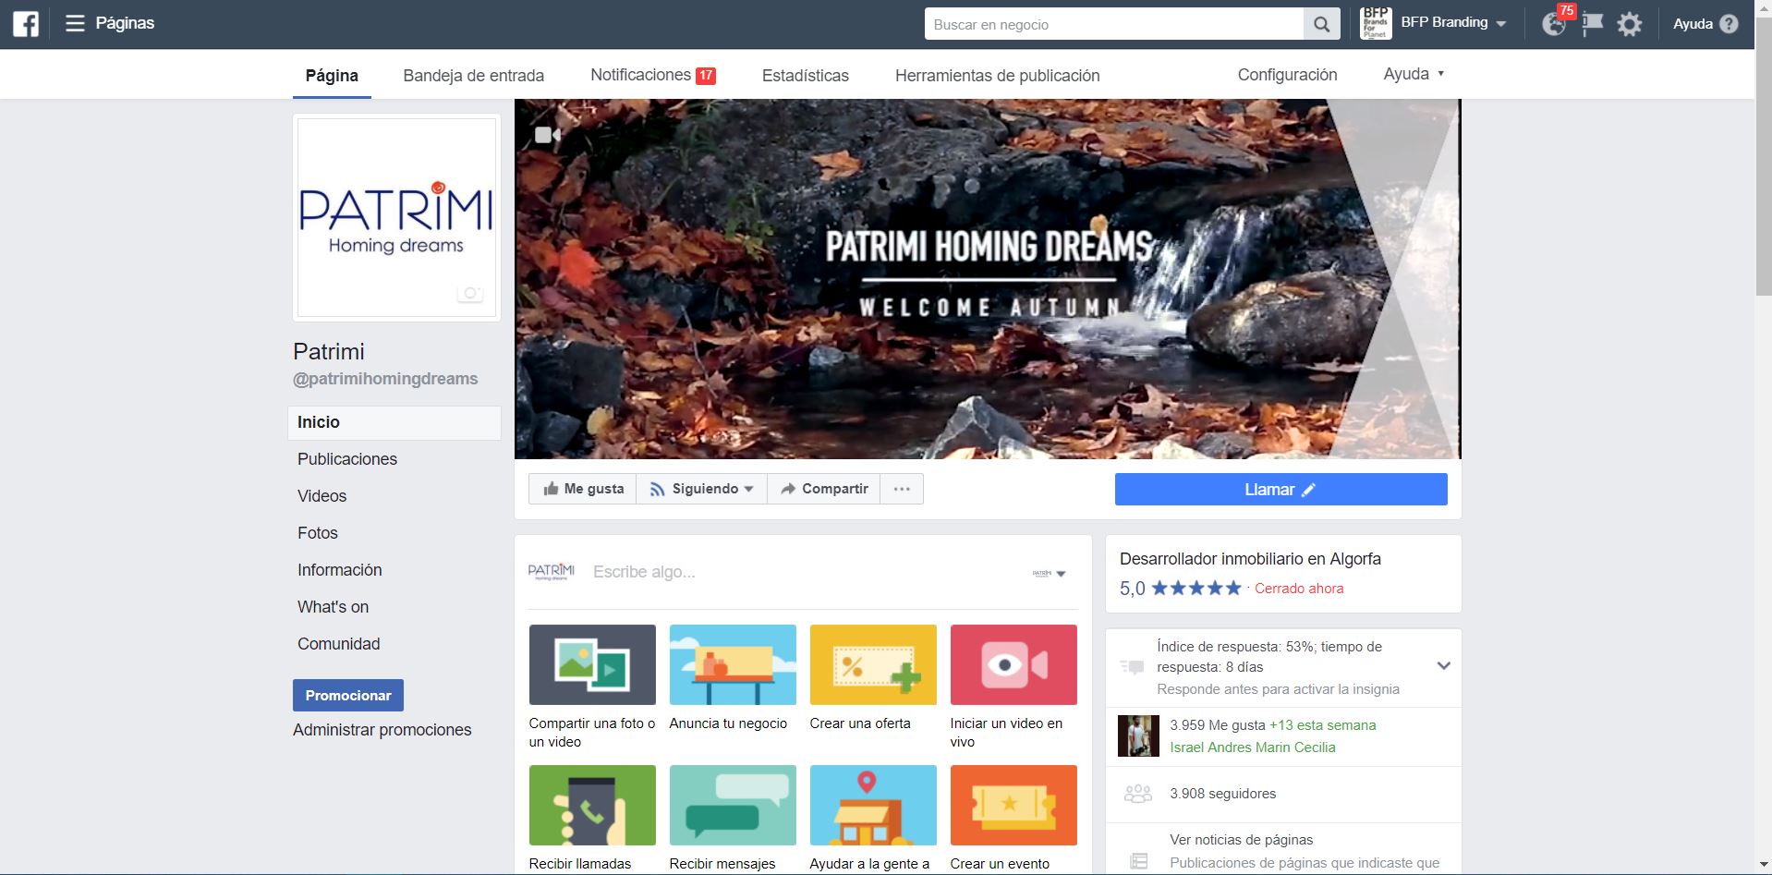
Task: Click the 'Escribe algo...' post field
Action: click(x=795, y=572)
